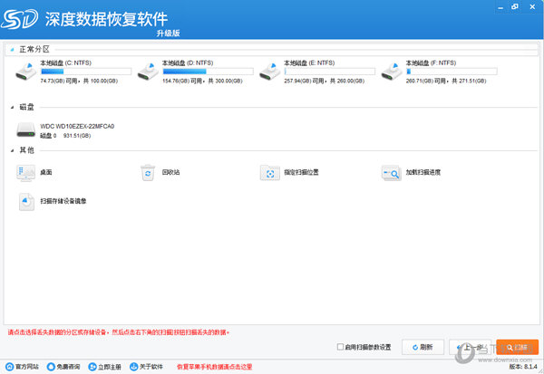This screenshot has width=544, height=374.
Task: Click the previous step (上一步) button
Action: [x=470, y=347]
